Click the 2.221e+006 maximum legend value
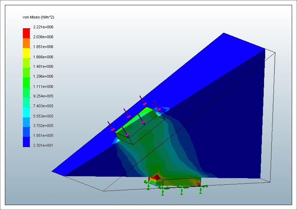 coord(43,27)
